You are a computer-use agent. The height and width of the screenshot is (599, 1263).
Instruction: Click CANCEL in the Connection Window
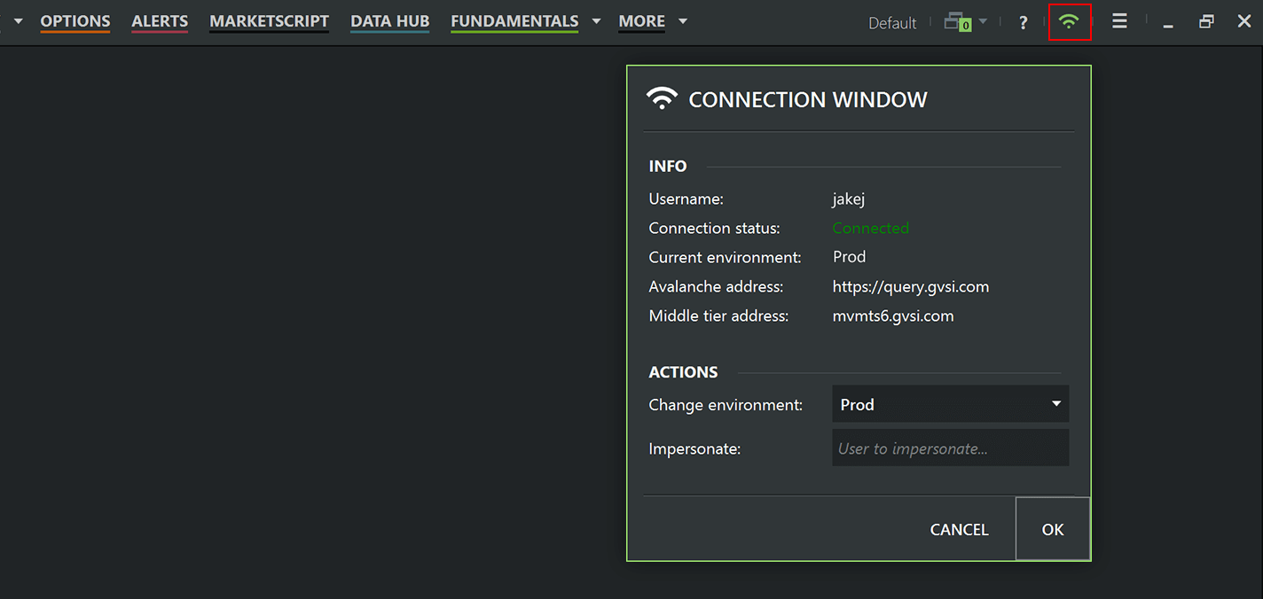[x=959, y=529]
